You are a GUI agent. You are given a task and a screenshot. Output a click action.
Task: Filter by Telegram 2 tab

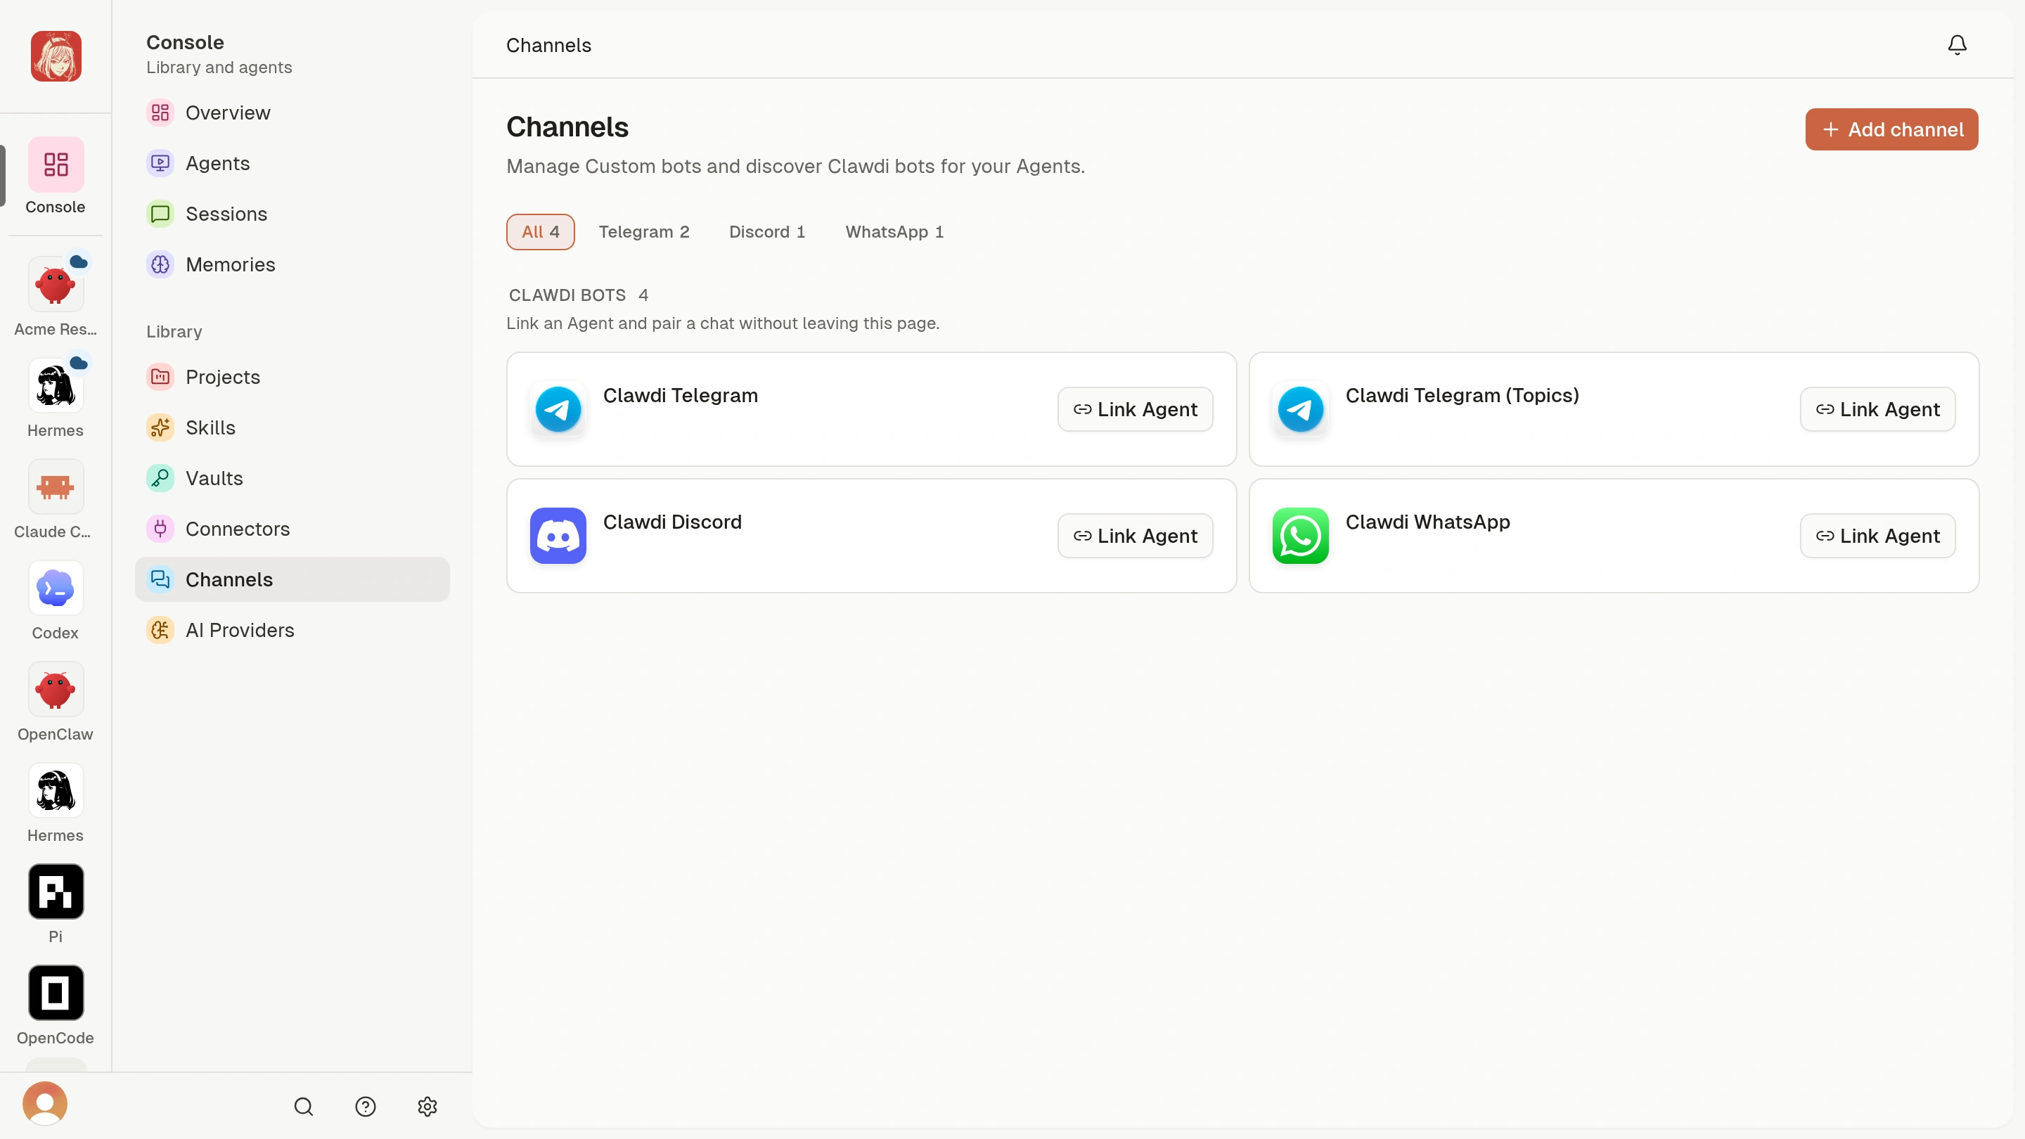tap(644, 232)
